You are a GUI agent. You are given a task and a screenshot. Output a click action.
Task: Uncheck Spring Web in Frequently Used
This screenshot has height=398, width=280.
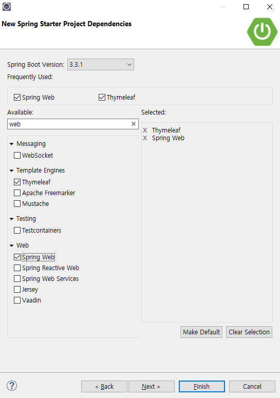point(17,98)
